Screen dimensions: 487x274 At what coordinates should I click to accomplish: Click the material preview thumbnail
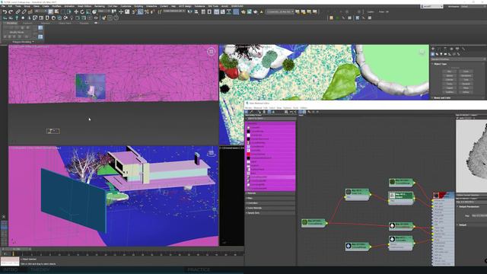click(472, 156)
